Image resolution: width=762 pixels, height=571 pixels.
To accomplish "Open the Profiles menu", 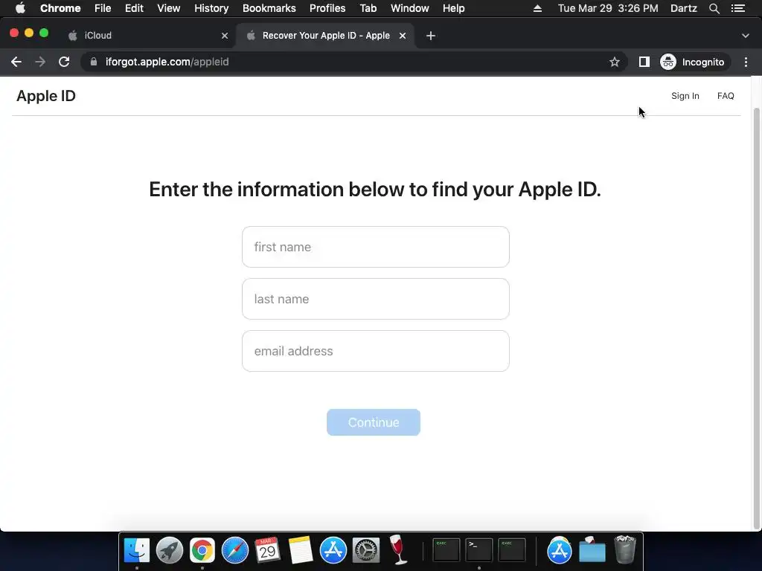I will [x=327, y=8].
